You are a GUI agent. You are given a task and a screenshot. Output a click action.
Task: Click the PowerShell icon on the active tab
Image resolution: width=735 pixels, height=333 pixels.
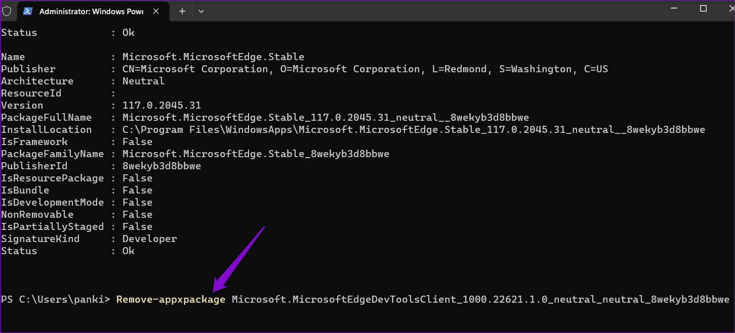click(28, 11)
